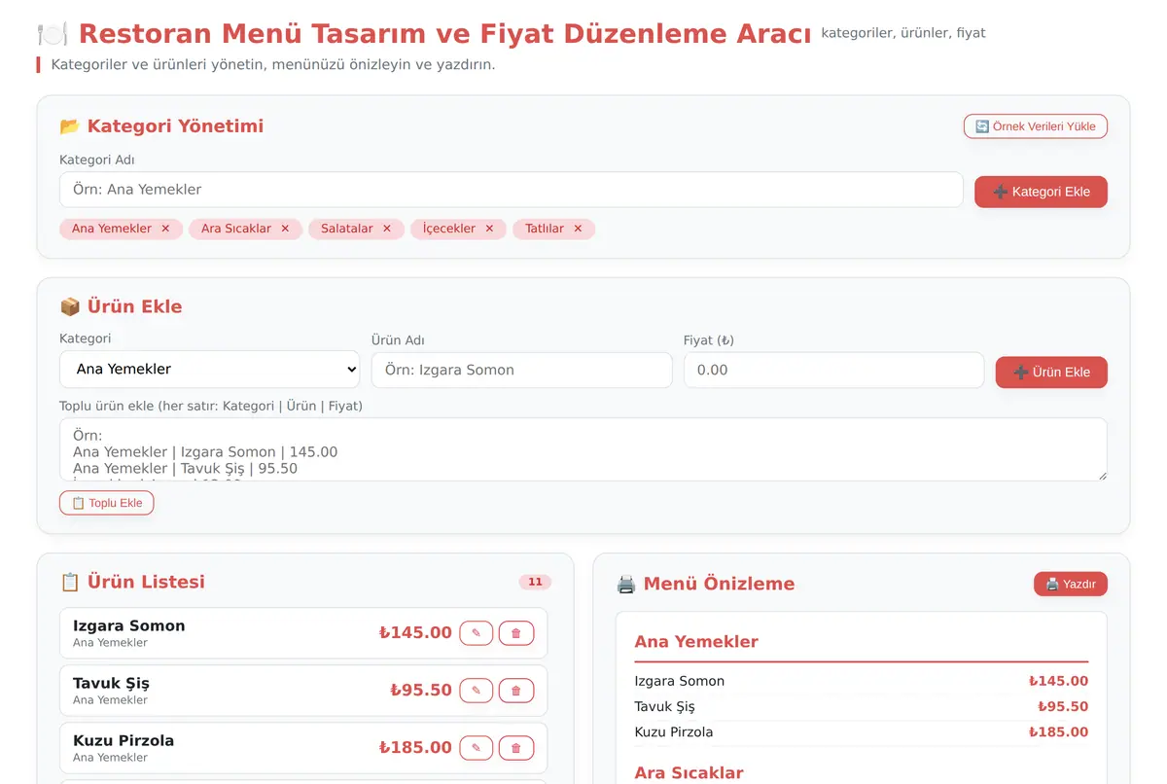Click Izgara Somon in the product list

click(x=128, y=625)
